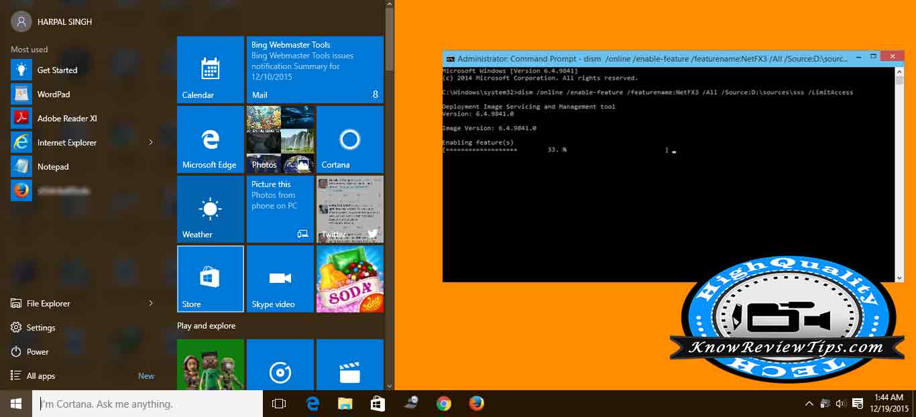916x417 pixels.
Task: Click the volume icon in system tray
Action: pos(840,404)
